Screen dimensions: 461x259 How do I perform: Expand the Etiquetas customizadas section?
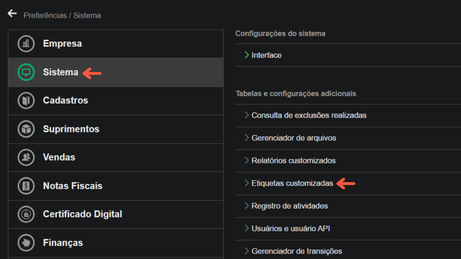292,183
